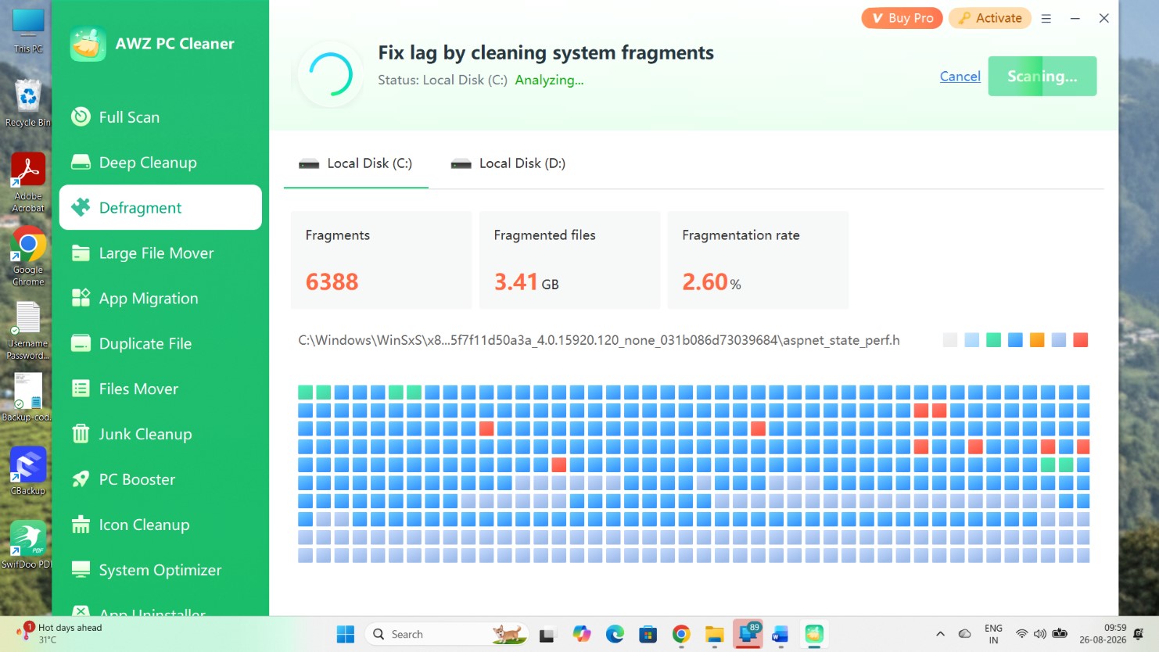Open the Recycle Bin desktop icon

(x=27, y=104)
